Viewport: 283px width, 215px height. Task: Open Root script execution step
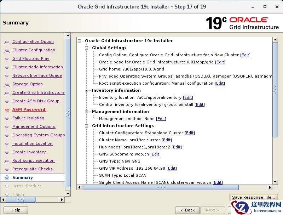point(33,160)
